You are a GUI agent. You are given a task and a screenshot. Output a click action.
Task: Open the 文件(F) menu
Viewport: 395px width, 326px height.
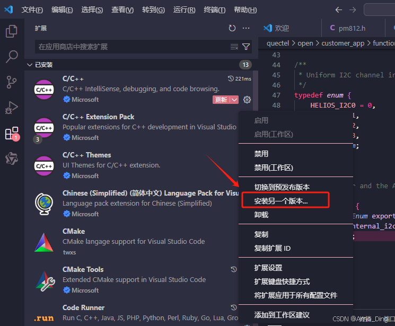32,10
